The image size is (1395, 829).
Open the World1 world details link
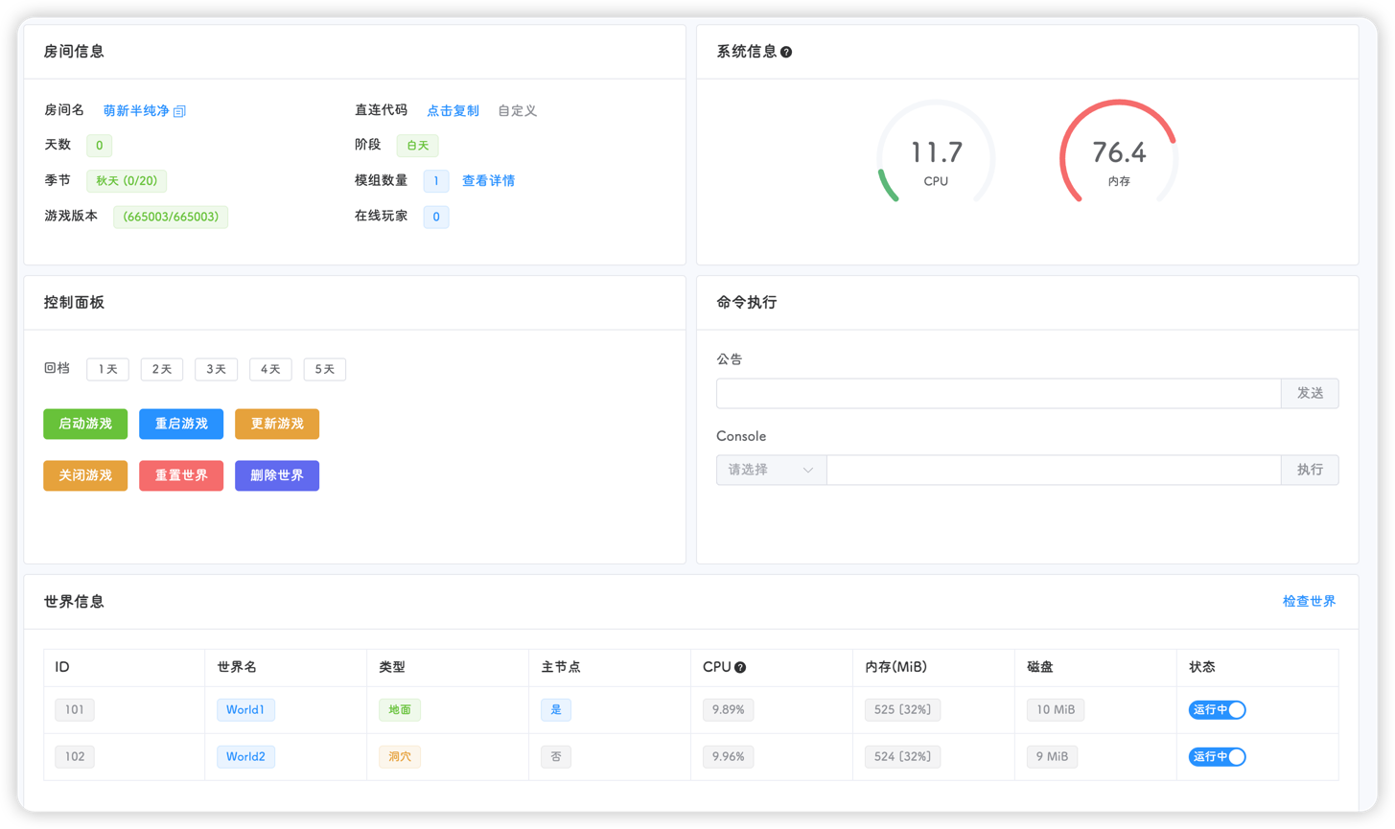[245, 709]
